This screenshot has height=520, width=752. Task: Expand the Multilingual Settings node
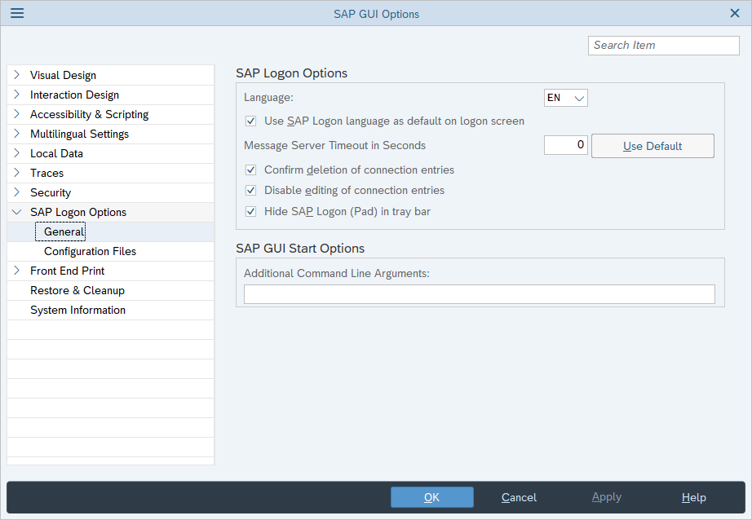tap(17, 134)
